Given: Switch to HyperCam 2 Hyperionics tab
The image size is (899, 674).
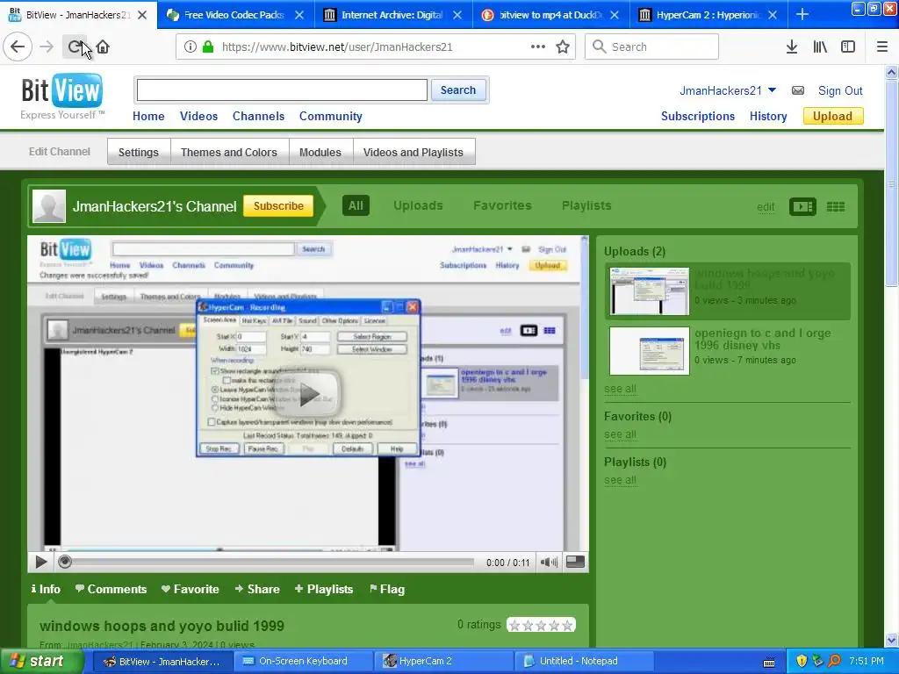Looking at the screenshot, I should click(708, 15).
